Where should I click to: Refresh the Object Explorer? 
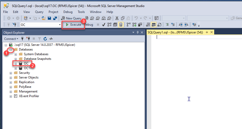point(45,39)
